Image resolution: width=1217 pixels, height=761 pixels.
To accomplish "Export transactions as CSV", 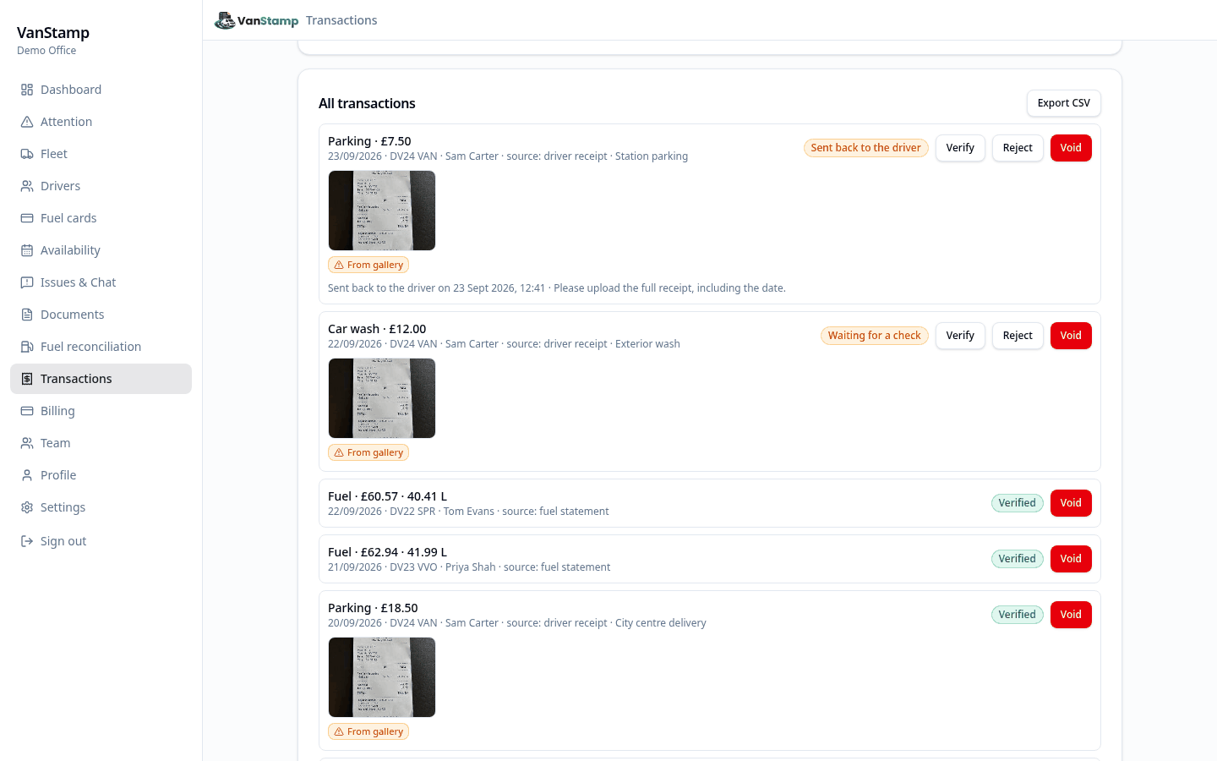I will click(1063, 103).
